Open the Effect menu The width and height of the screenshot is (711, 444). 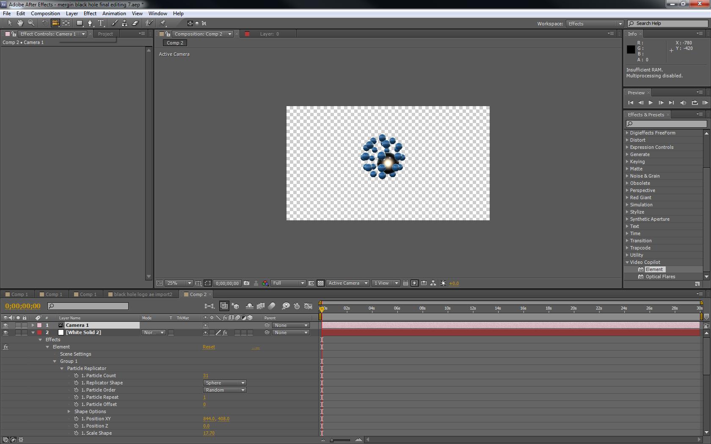click(x=90, y=14)
